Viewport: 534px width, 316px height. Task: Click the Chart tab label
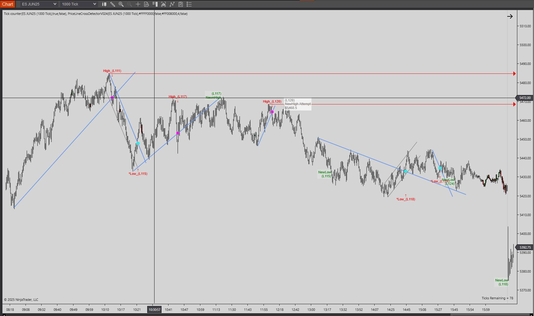coord(8,4)
